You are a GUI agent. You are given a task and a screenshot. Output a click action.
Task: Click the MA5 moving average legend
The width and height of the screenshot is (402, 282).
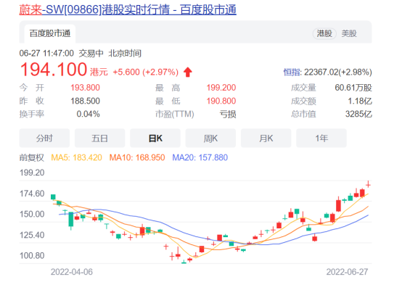(76, 157)
